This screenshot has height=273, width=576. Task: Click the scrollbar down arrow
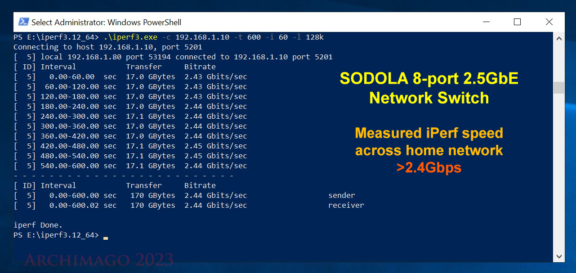point(559,257)
